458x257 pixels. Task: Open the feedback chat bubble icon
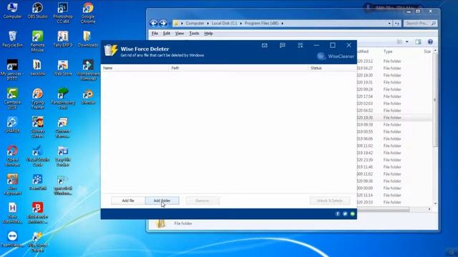click(283, 46)
